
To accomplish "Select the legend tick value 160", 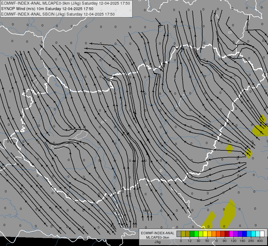I will pyautogui.click(x=242, y=241).
